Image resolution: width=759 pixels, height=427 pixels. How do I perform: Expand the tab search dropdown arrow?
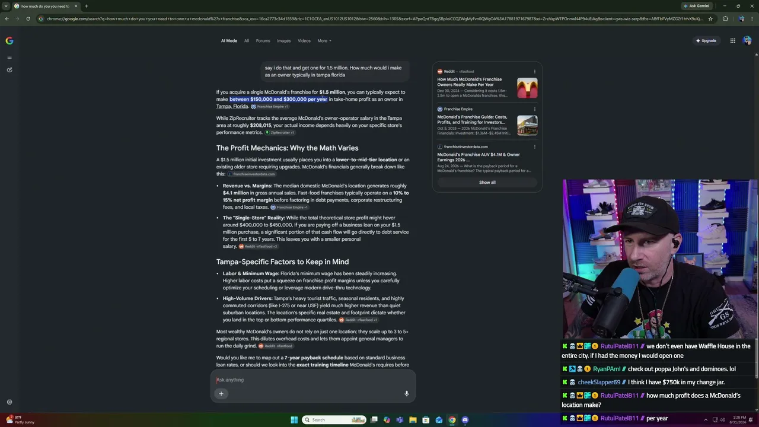pyautogui.click(x=6, y=6)
